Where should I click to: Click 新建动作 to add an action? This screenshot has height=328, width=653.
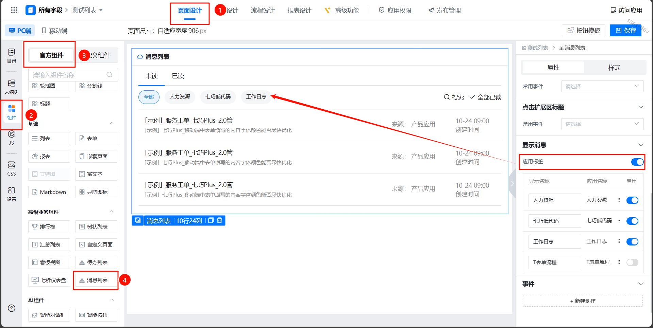click(x=583, y=301)
